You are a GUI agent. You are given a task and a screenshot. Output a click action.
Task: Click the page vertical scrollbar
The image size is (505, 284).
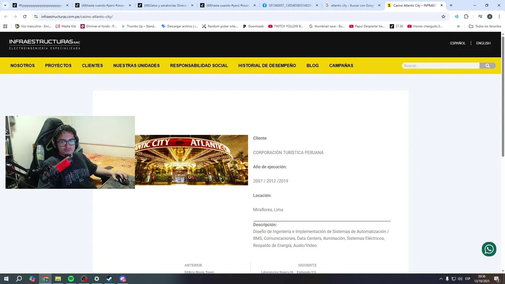(x=503, y=97)
